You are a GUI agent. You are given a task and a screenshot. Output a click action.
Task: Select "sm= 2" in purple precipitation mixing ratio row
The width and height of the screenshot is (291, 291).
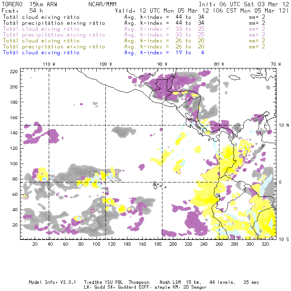[x=257, y=35]
